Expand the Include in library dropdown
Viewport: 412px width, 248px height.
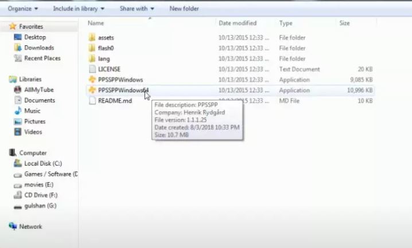click(x=79, y=9)
